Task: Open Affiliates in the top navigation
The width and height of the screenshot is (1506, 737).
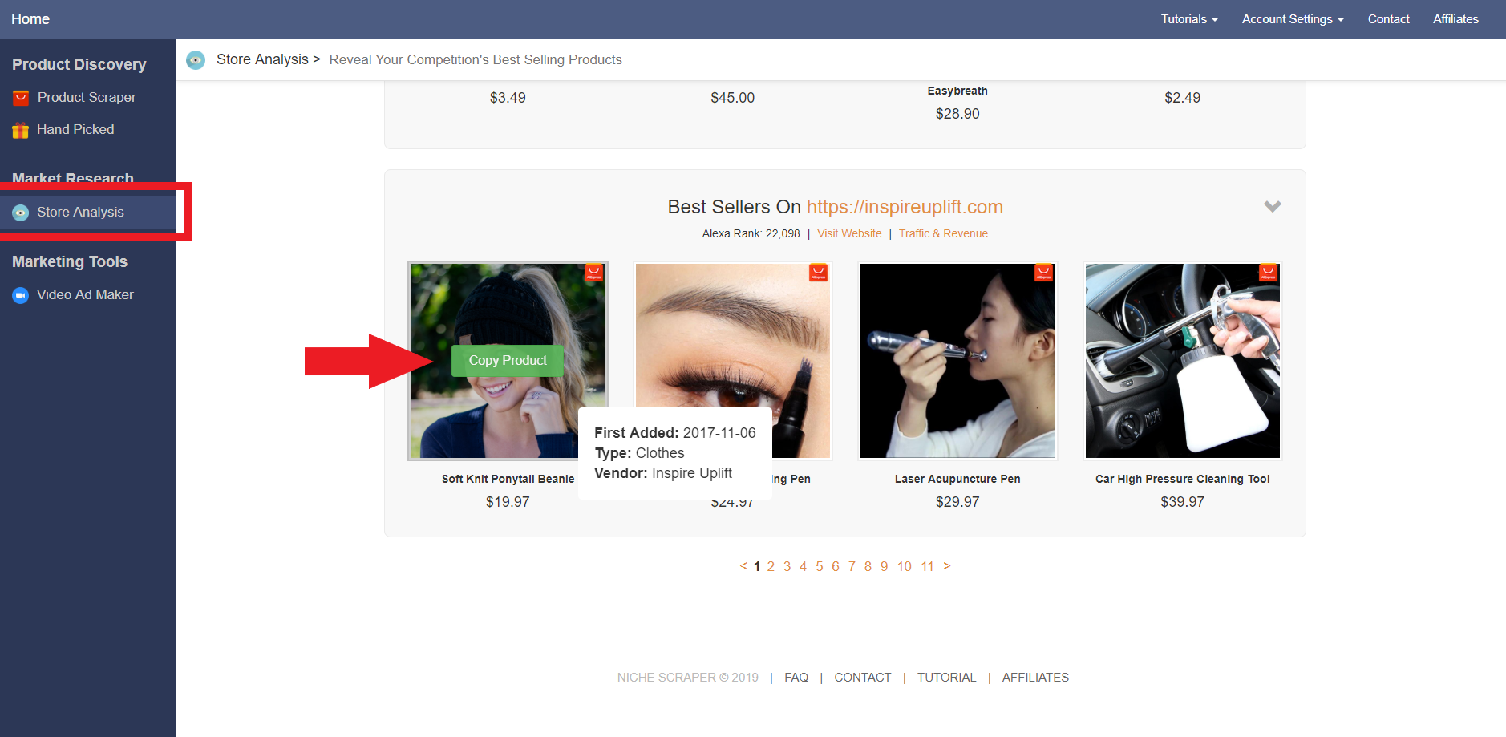Action: 1455,19
